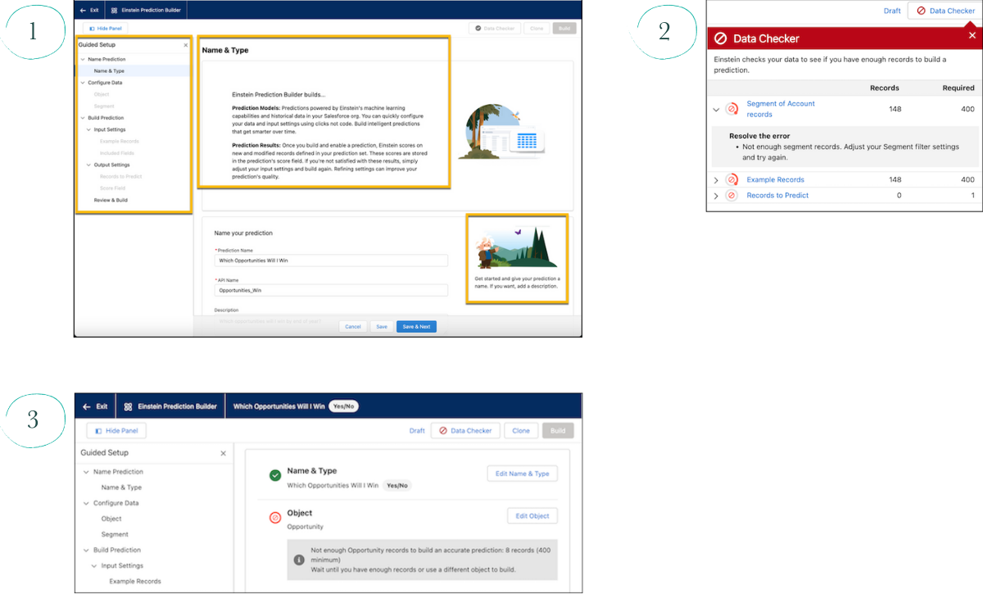Image resolution: width=983 pixels, height=594 pixels.
Task: Click Segment of Account records error icon
Action: coord(732,109)
